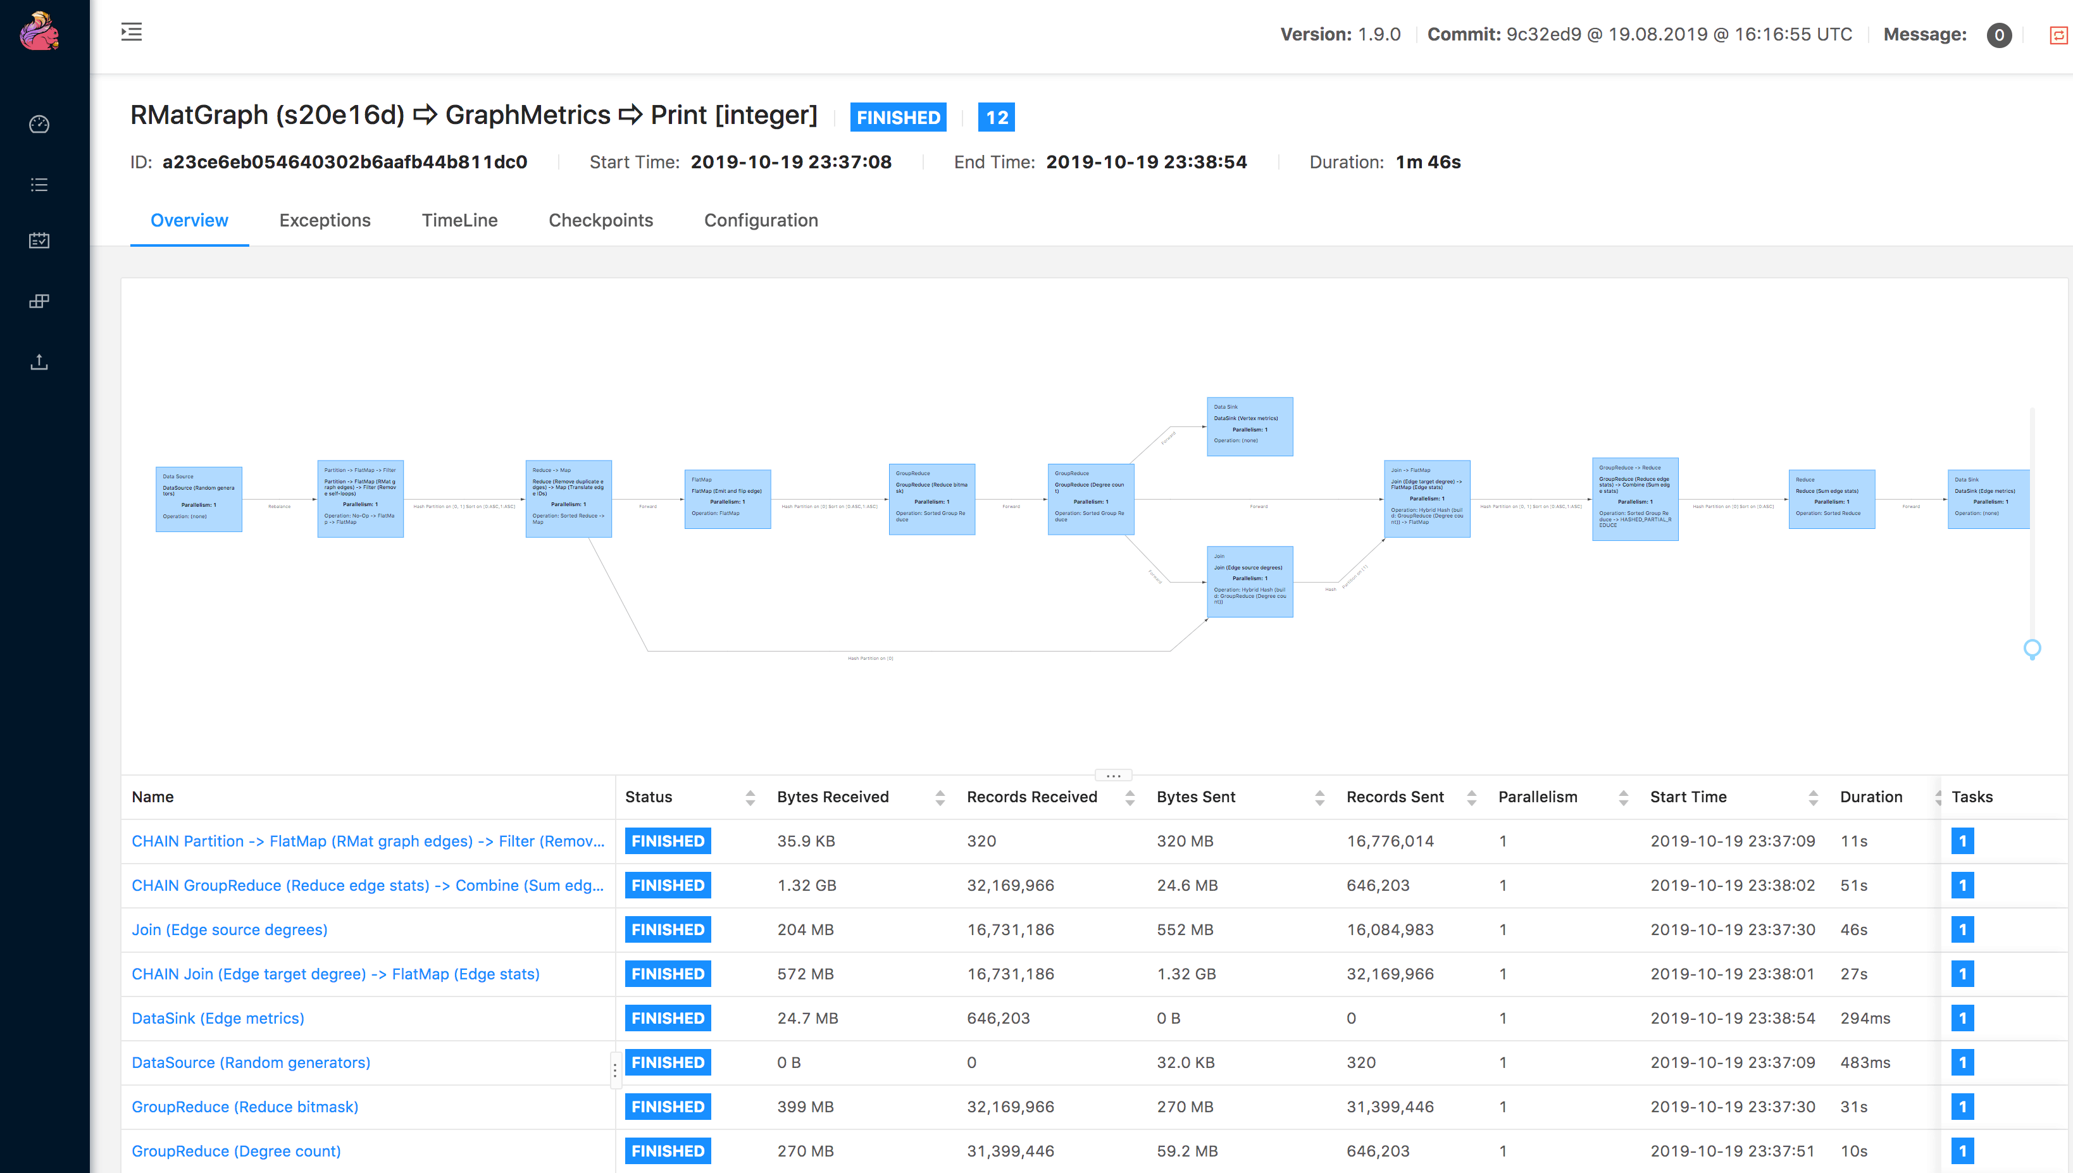Click Tasks badge in the 27s duration row

(x=1963, y=974)
